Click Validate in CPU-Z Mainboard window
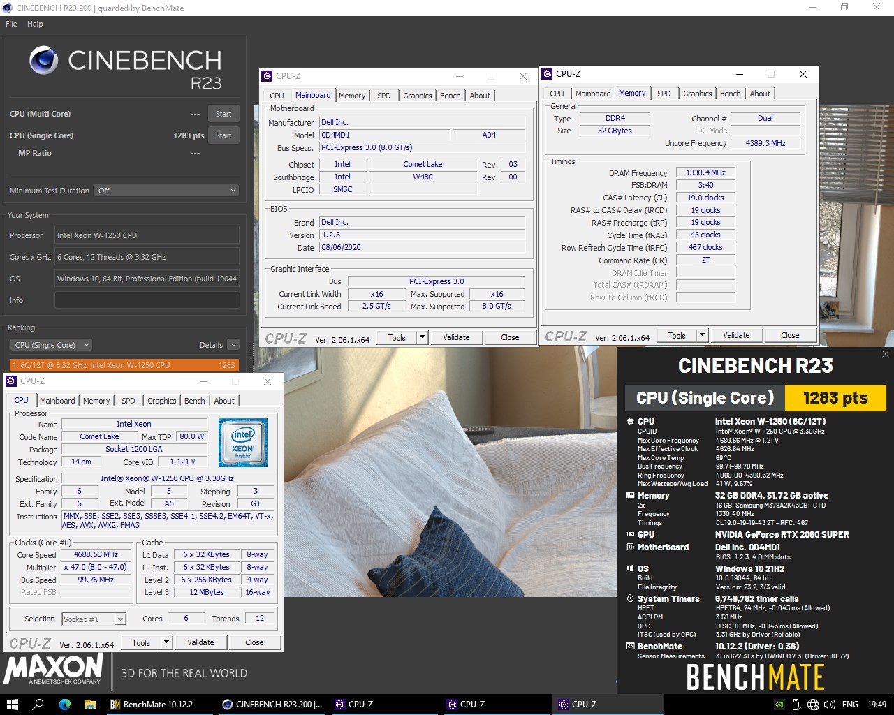The height and width of the screenshot is (715, 894). pyautogui.click(x=456, y=337)
